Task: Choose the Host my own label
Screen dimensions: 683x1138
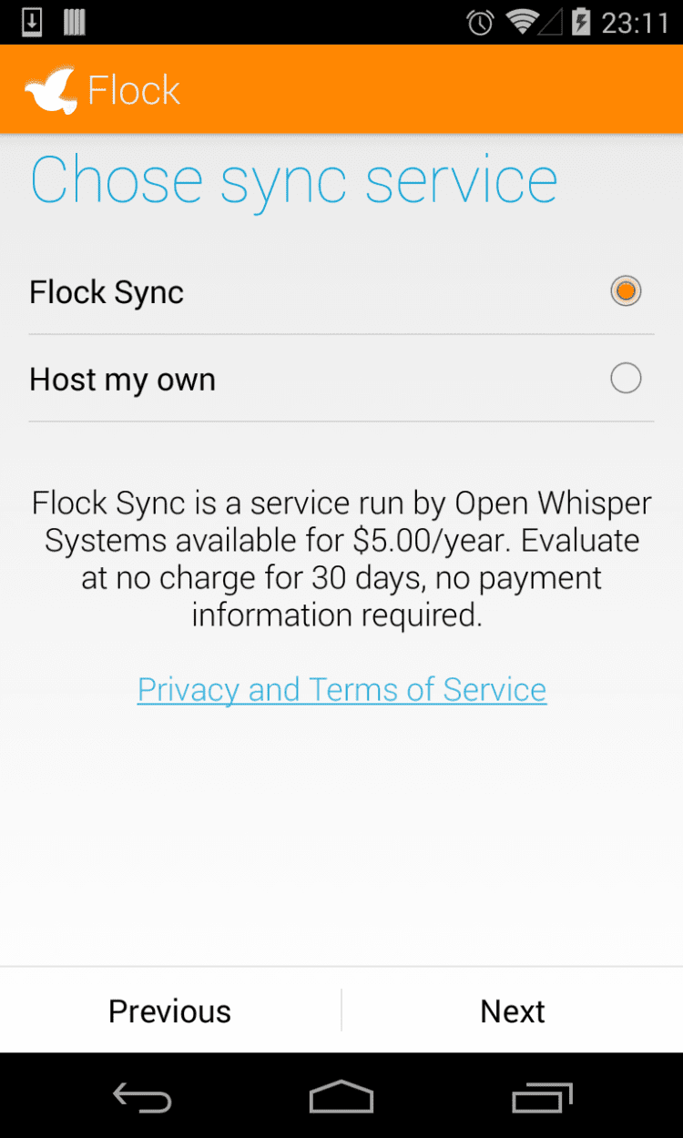Action: [122, 379]
